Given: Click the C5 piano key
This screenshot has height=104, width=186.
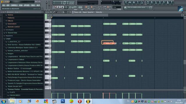Looking at the screenshot, I should pyautogui.click(x=48, y=35).
